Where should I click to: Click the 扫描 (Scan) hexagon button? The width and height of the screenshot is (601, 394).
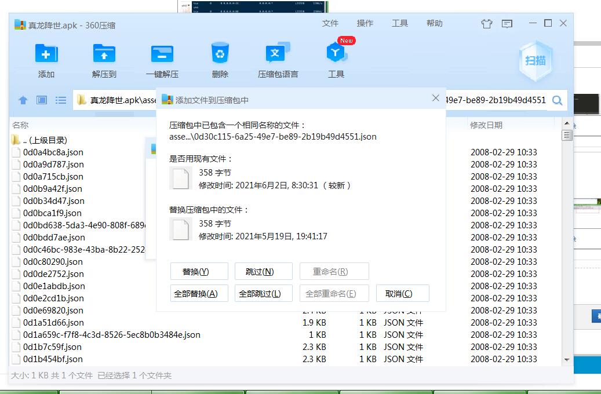(536, 61)
